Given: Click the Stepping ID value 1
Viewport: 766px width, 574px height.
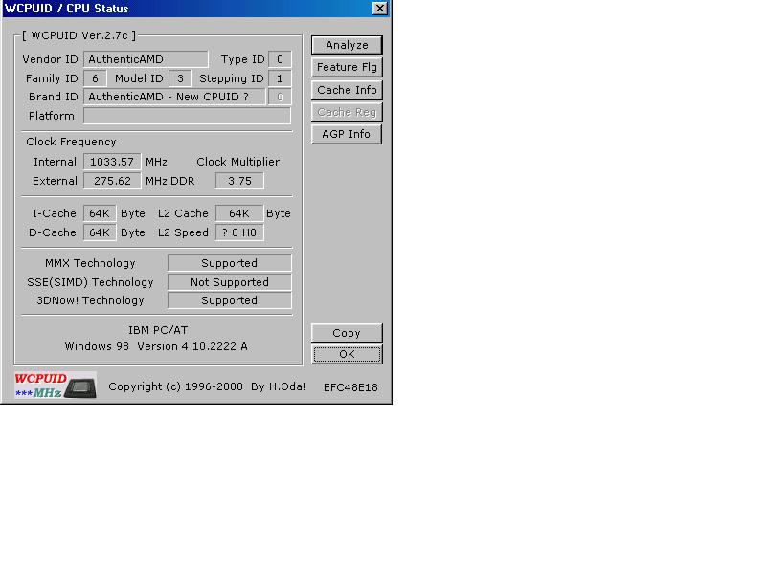Looking at the screenshot, I should [280, 78].
